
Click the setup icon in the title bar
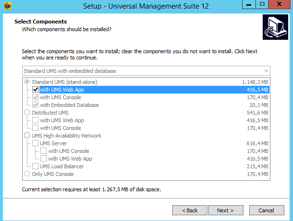(x=6, y=6)
